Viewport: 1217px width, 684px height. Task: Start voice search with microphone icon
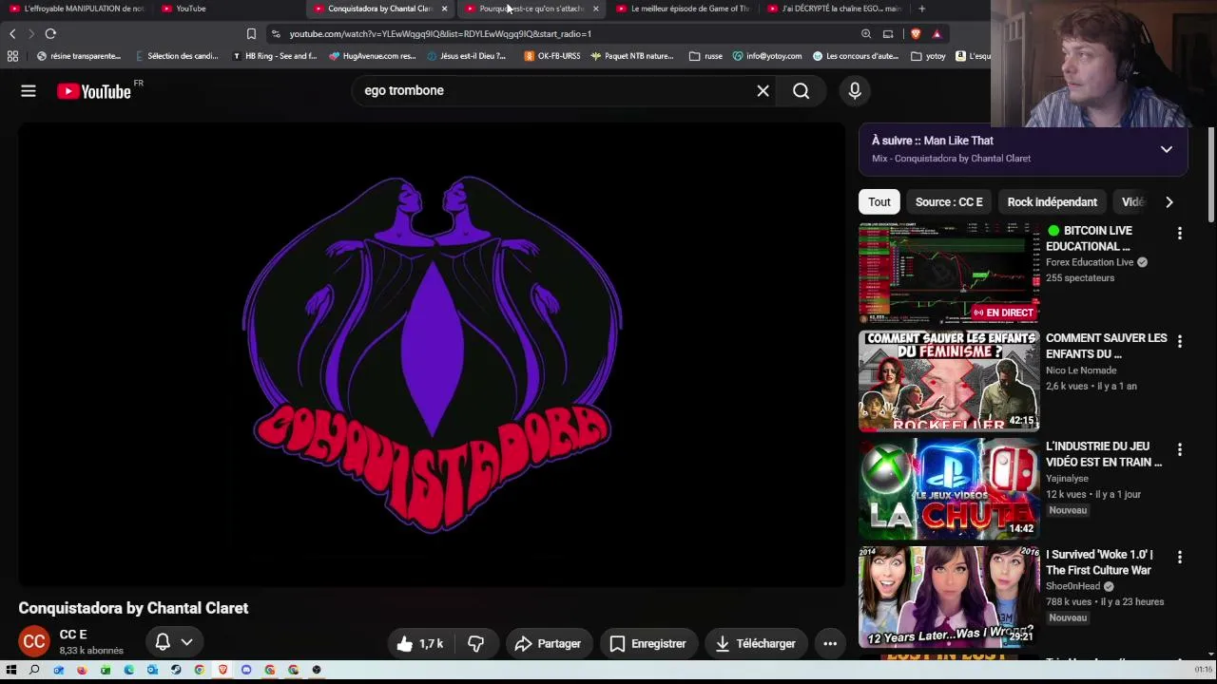click(x=855, y=91)
